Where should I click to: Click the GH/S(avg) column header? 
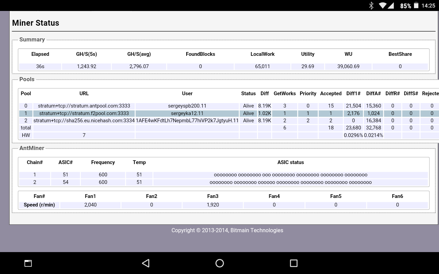[x=139, y=54]
